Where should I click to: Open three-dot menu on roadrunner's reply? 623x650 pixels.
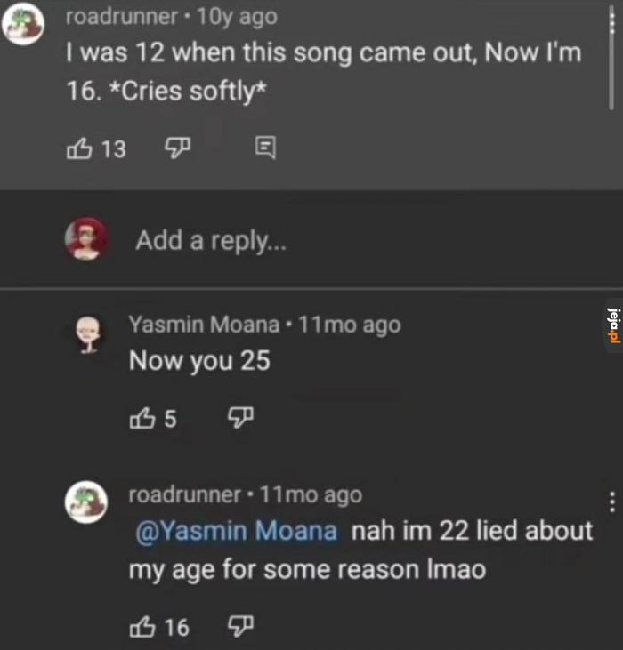click(611, 502)
